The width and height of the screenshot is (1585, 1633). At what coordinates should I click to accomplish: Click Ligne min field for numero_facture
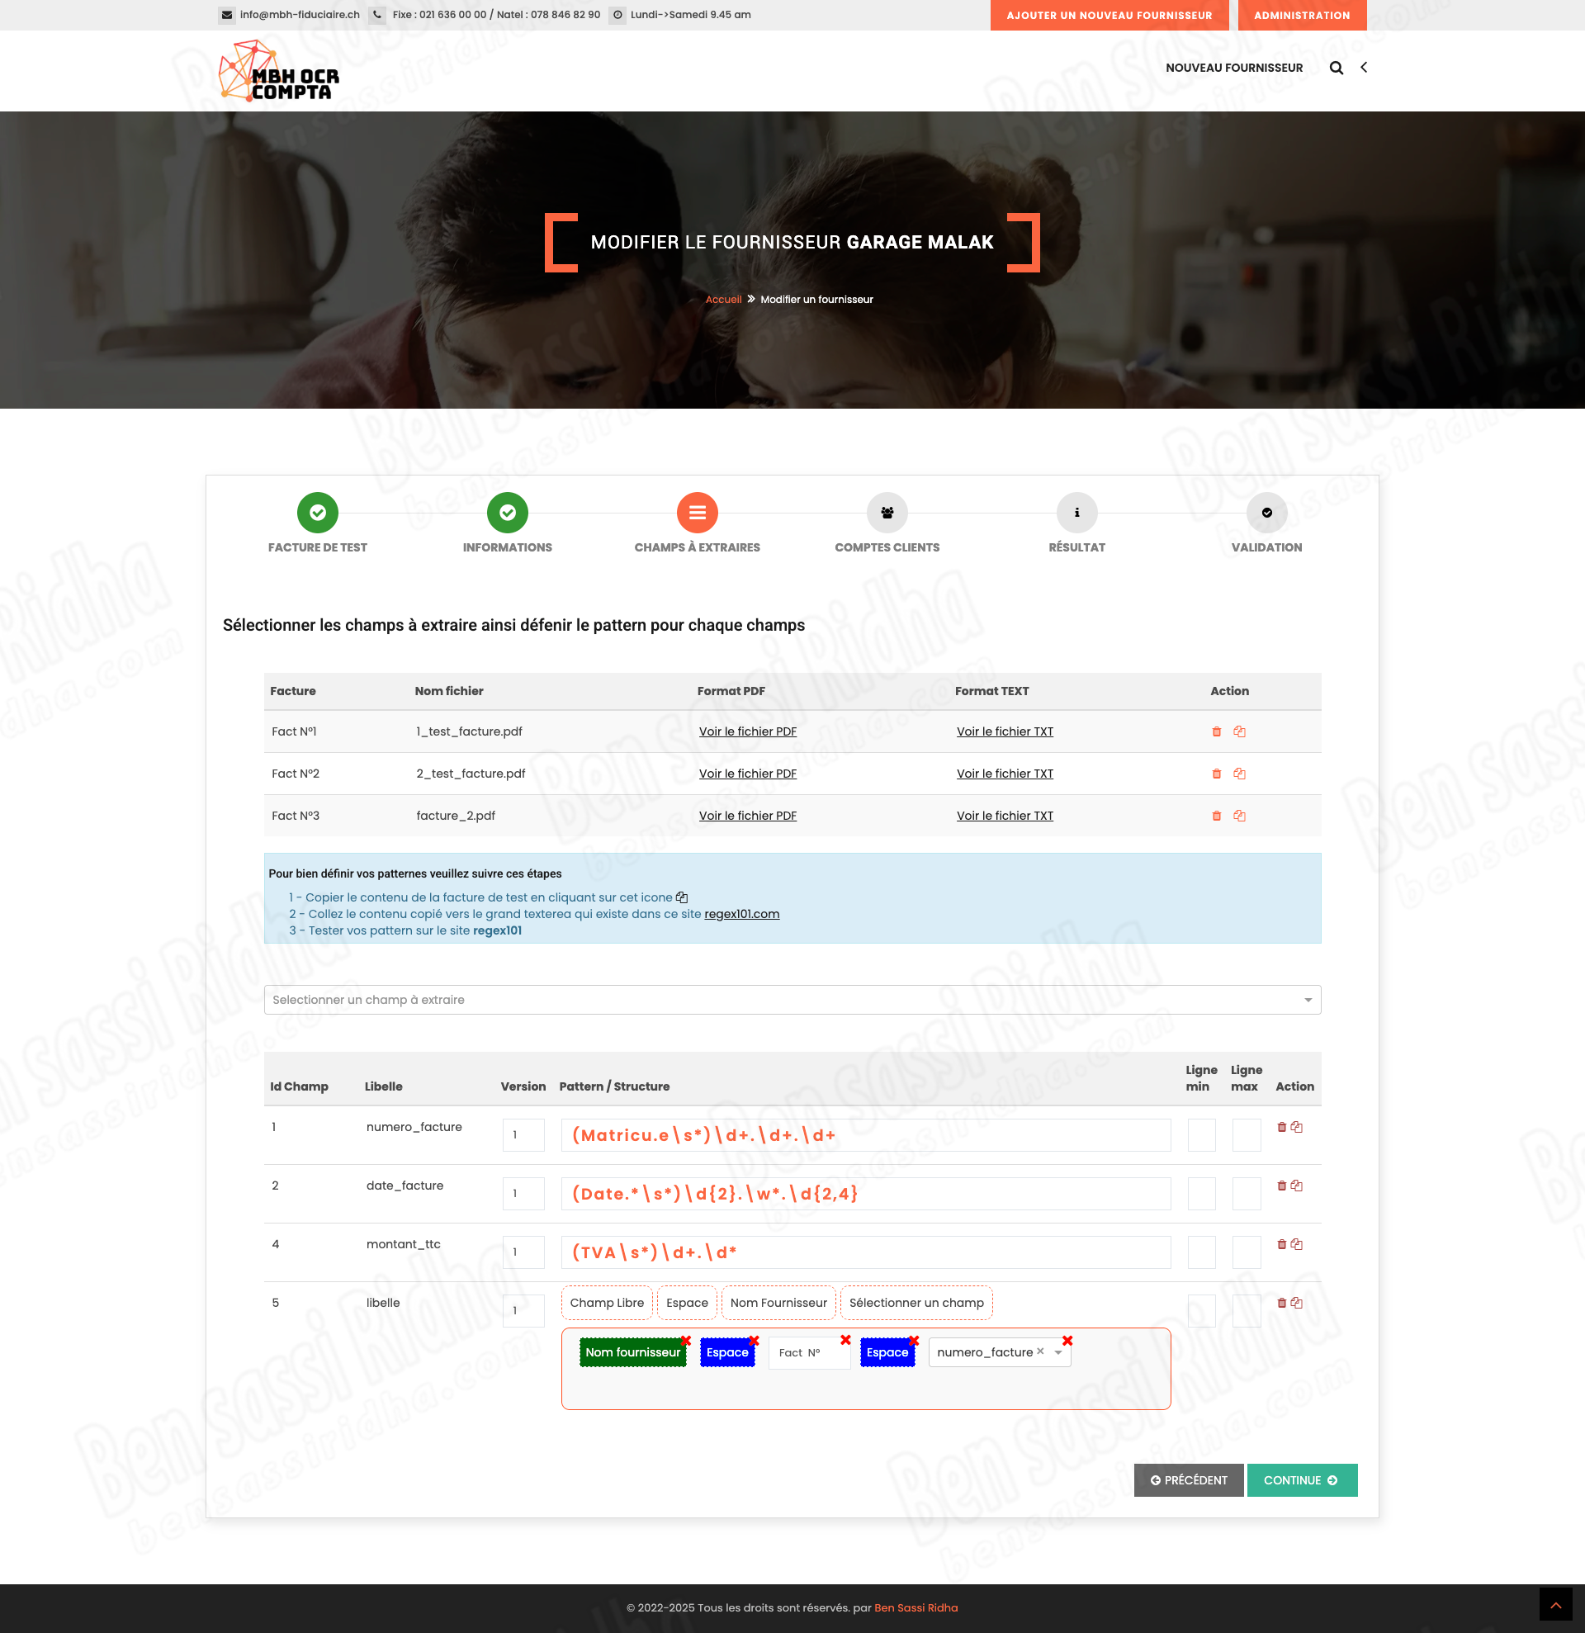tap(1201, 1136)
